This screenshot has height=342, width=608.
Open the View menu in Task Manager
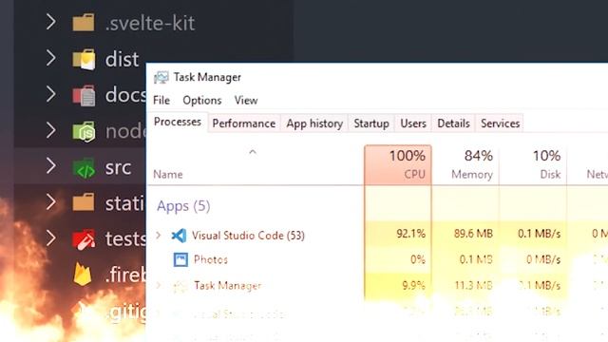(x=246, y=101)
